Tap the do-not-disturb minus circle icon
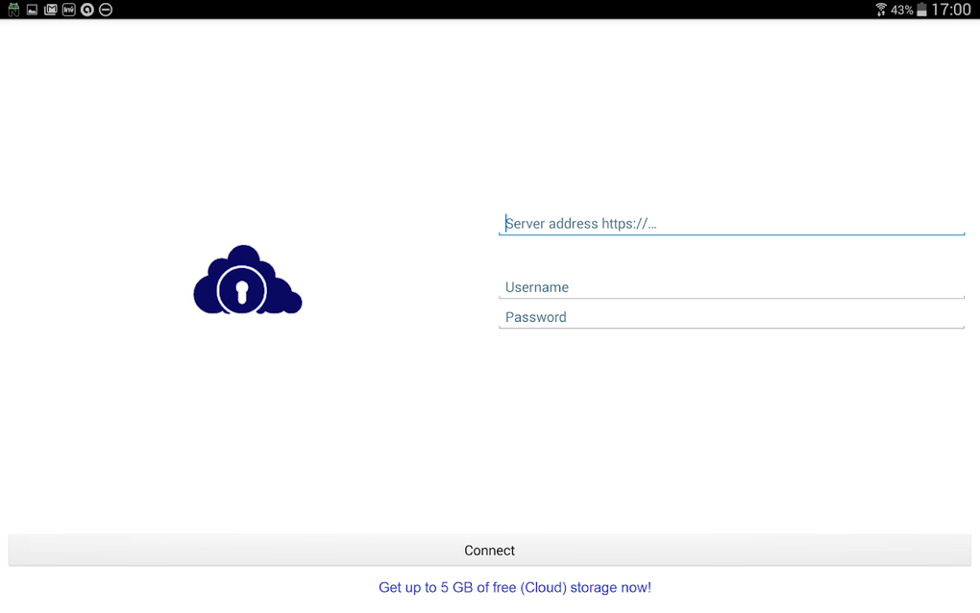Image resolution: width=980 pixels, height=613 pixels. [106, 10]
